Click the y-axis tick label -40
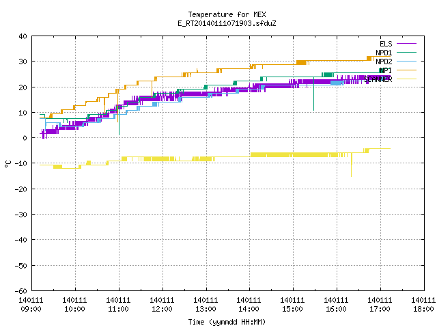 point(21,240)
